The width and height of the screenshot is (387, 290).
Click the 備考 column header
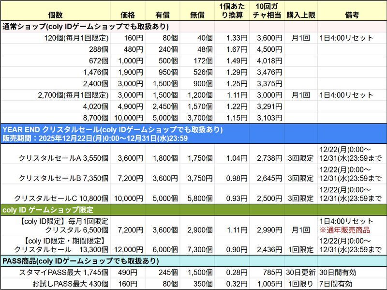tap(352, 15)
